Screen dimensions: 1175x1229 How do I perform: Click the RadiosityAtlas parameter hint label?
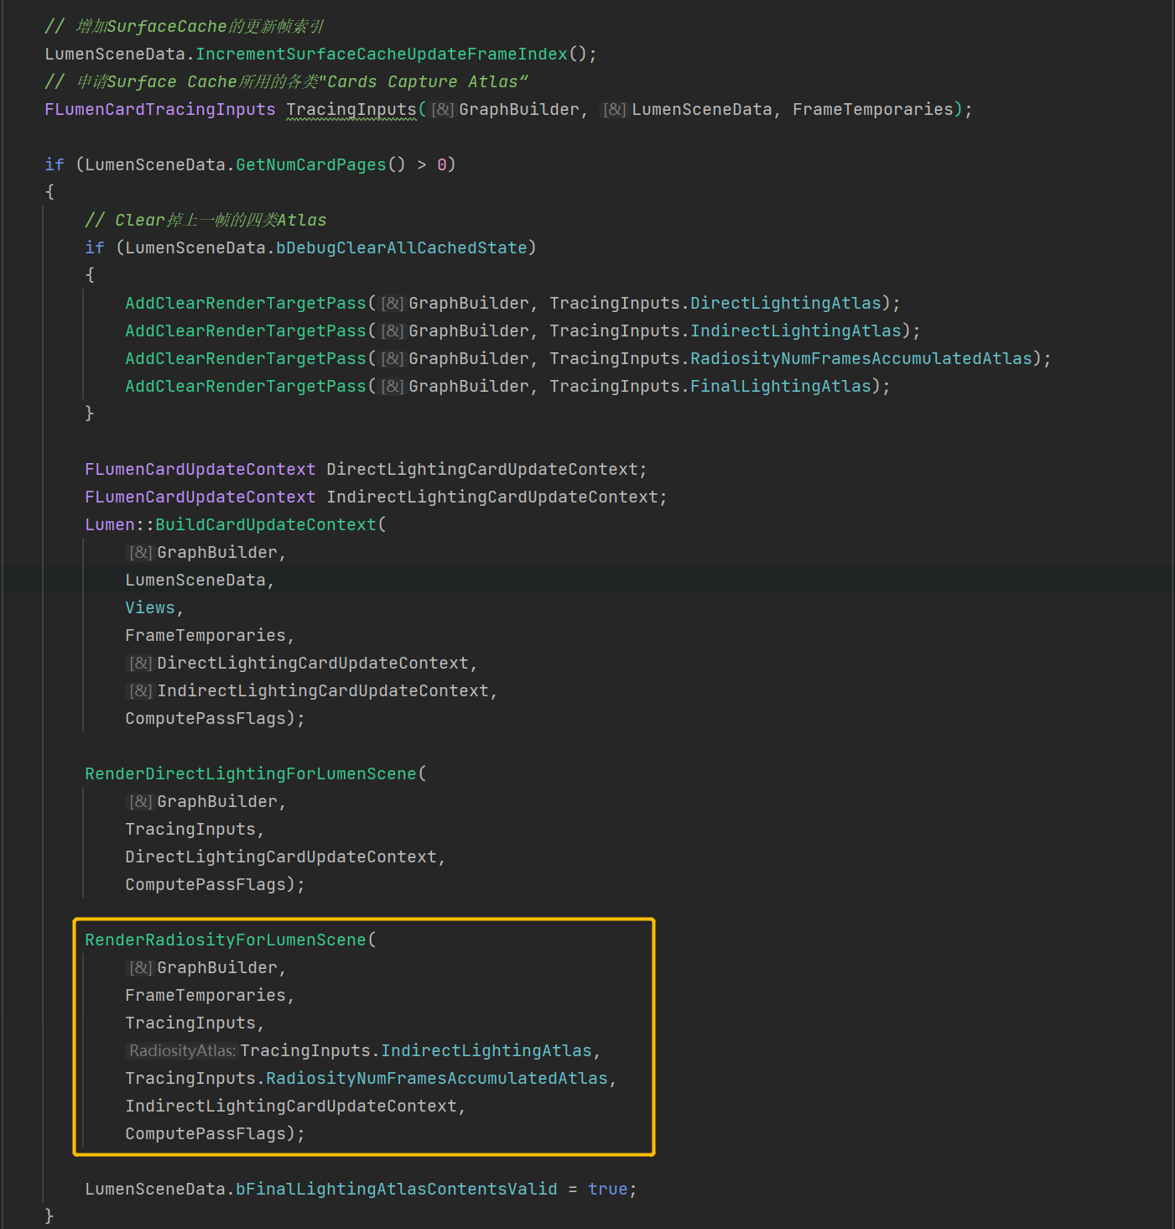pos(183,1051)
